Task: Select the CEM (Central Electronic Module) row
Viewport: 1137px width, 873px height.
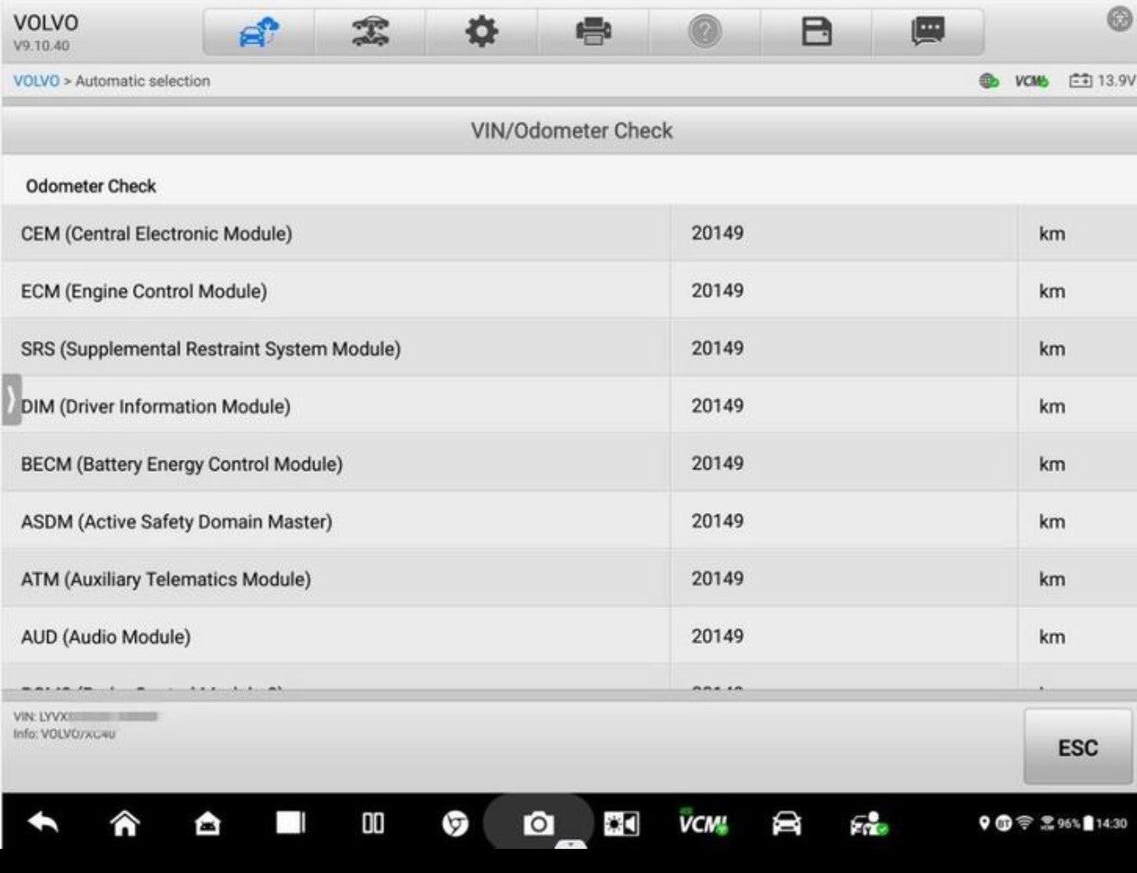Action: [x=568, y=233]
